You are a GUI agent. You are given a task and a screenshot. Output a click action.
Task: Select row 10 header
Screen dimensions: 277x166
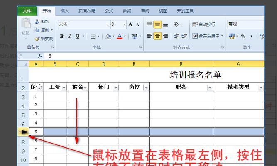[23, 159]
